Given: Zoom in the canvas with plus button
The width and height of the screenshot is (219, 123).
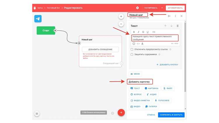Looking at the screenshot, I should coord(121,17).
